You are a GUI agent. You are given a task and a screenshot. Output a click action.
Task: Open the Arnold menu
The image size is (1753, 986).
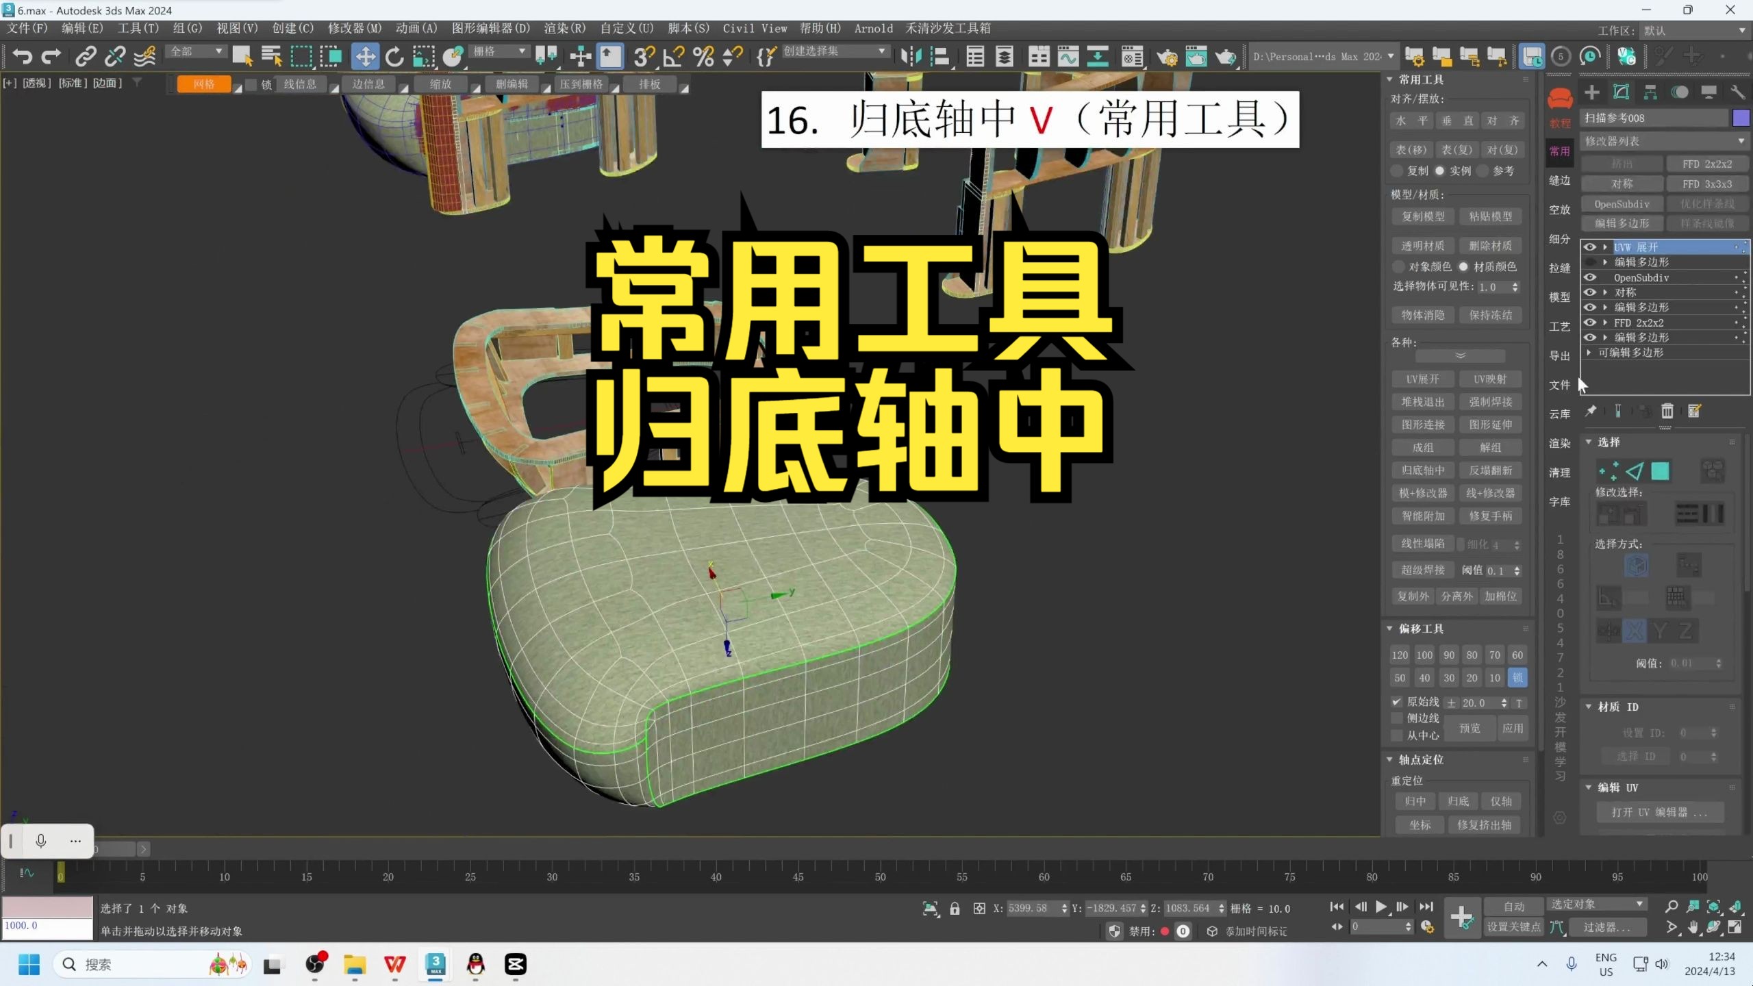tap(874, 28)
